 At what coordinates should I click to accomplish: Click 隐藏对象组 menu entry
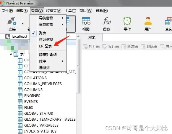48,55
